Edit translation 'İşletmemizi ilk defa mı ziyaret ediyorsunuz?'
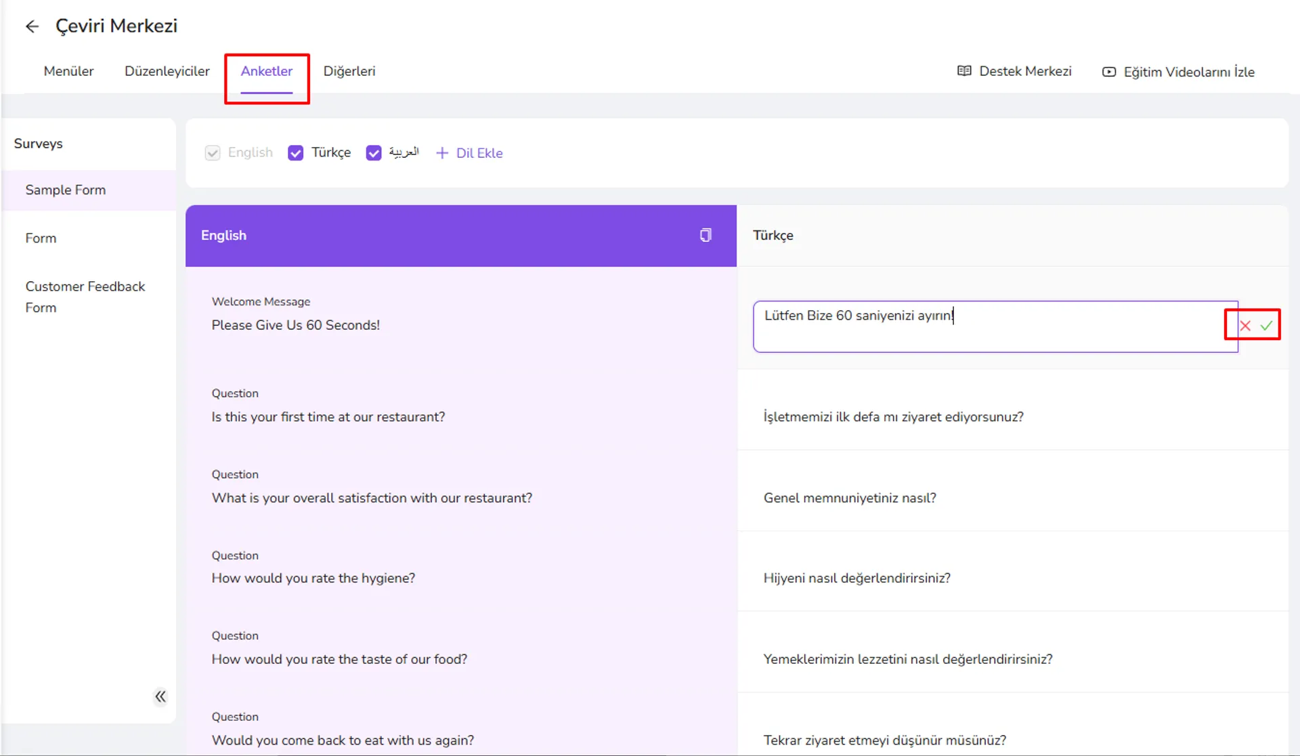Viewport: 1300px width, 756px height. click(x=893, y=417)
